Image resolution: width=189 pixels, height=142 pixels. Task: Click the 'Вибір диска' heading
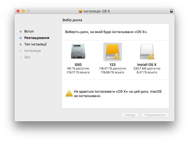(72, 20)
